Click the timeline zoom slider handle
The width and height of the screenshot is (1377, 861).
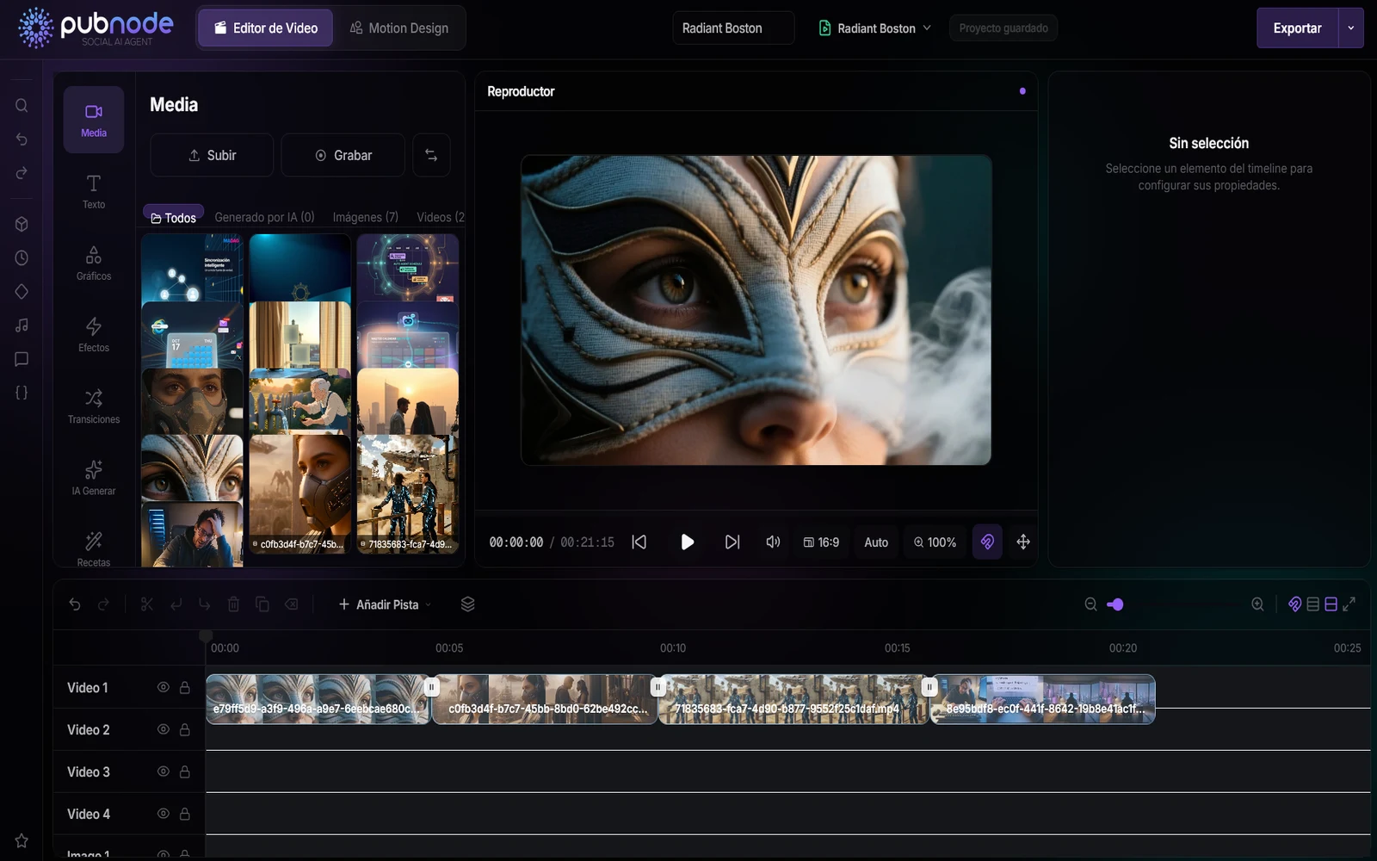1116,604
